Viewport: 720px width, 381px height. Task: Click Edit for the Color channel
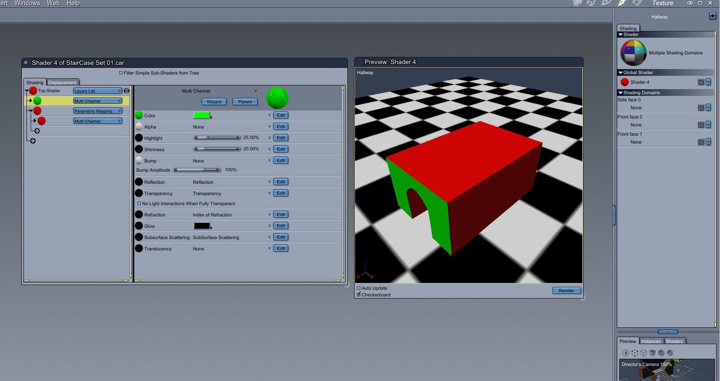coord(281,115)
